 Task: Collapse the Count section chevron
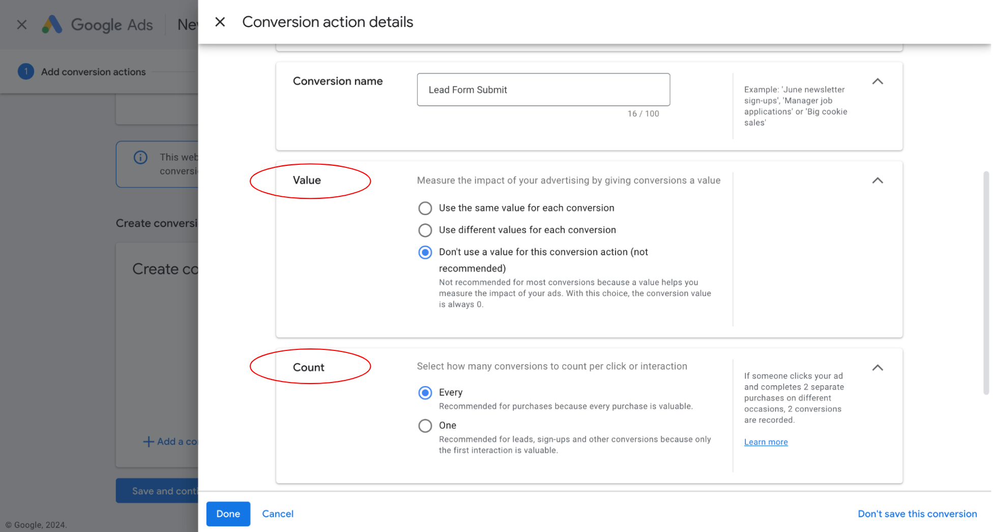[877, 368]
